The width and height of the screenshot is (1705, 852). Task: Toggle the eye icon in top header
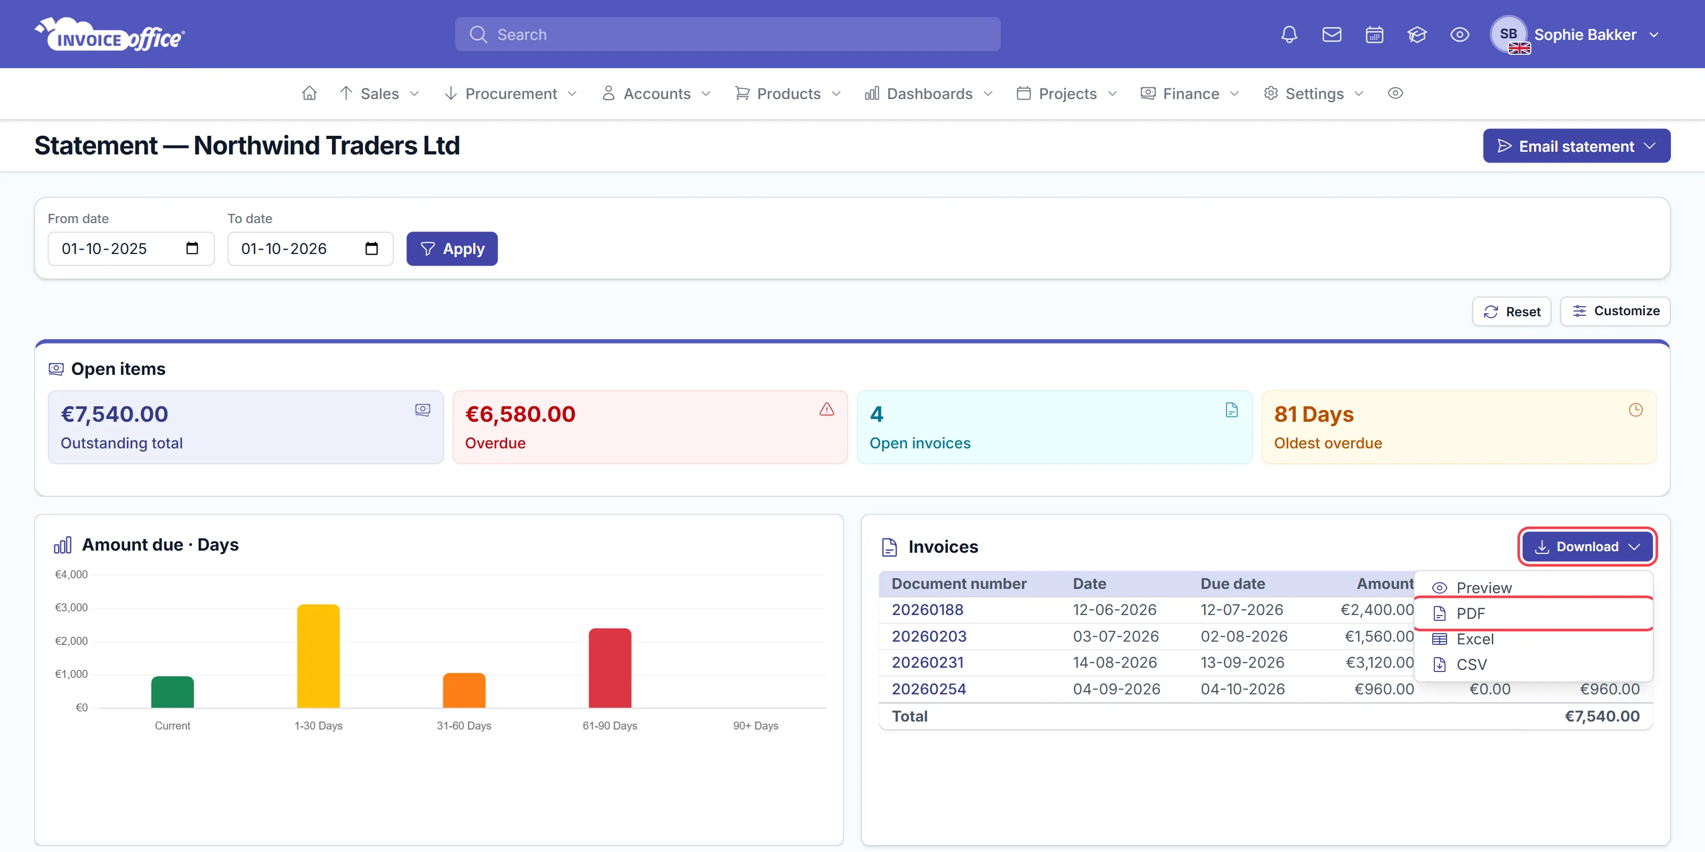coord(1459,35)
